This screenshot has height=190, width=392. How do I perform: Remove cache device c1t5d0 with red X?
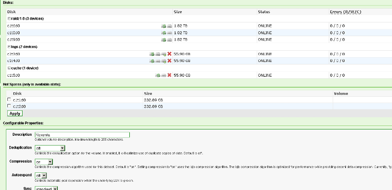[170, 75]
